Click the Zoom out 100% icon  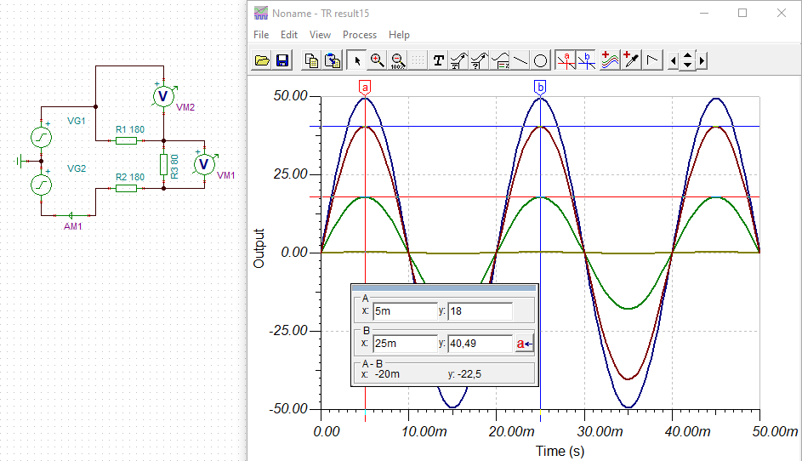coord(397,60)
